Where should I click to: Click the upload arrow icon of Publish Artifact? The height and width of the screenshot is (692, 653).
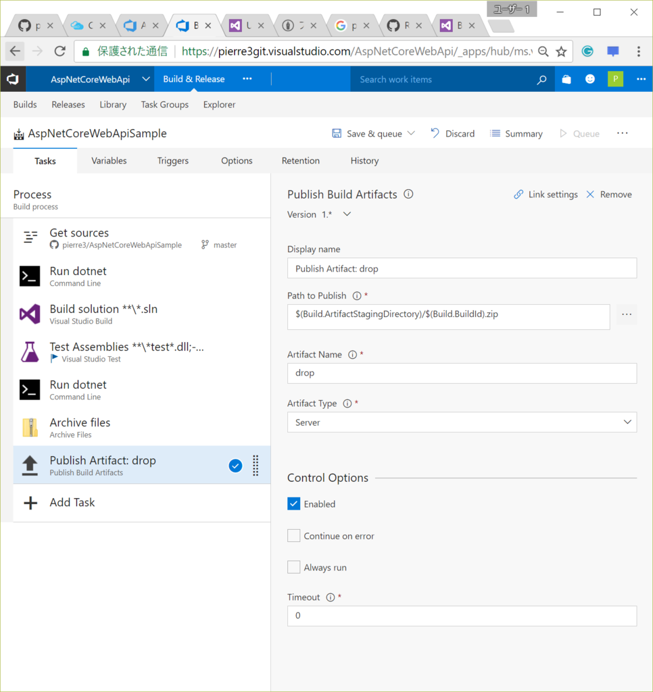pos(30,466)
